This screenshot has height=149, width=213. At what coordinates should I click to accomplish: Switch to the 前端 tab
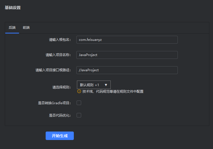pyautogui.click(x=26, y=28)
